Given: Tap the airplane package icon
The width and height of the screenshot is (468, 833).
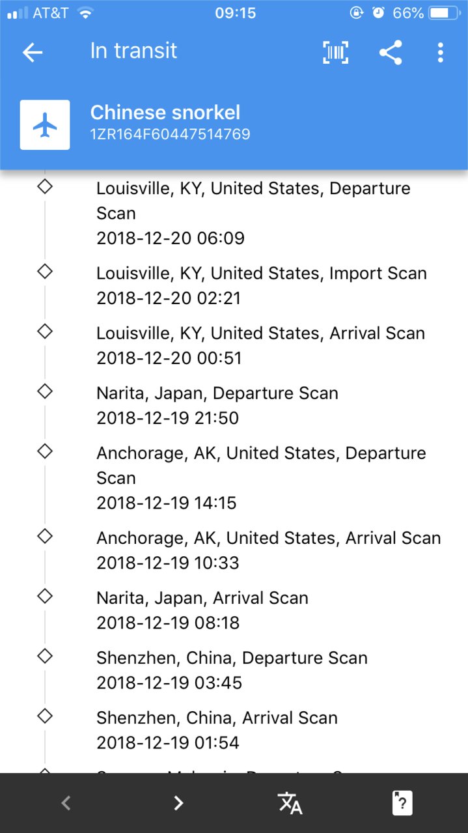Looking at the screenshot, I should tap(45, 125).
